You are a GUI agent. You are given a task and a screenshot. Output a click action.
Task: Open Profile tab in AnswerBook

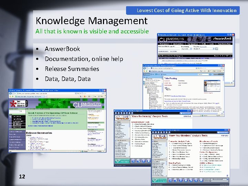[x=204, y=44]
